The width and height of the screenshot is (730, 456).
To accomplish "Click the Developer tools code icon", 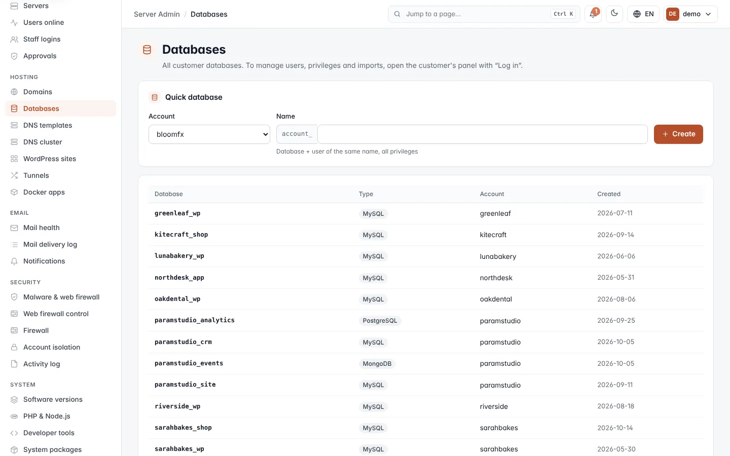I will click(x=14, y=433).
